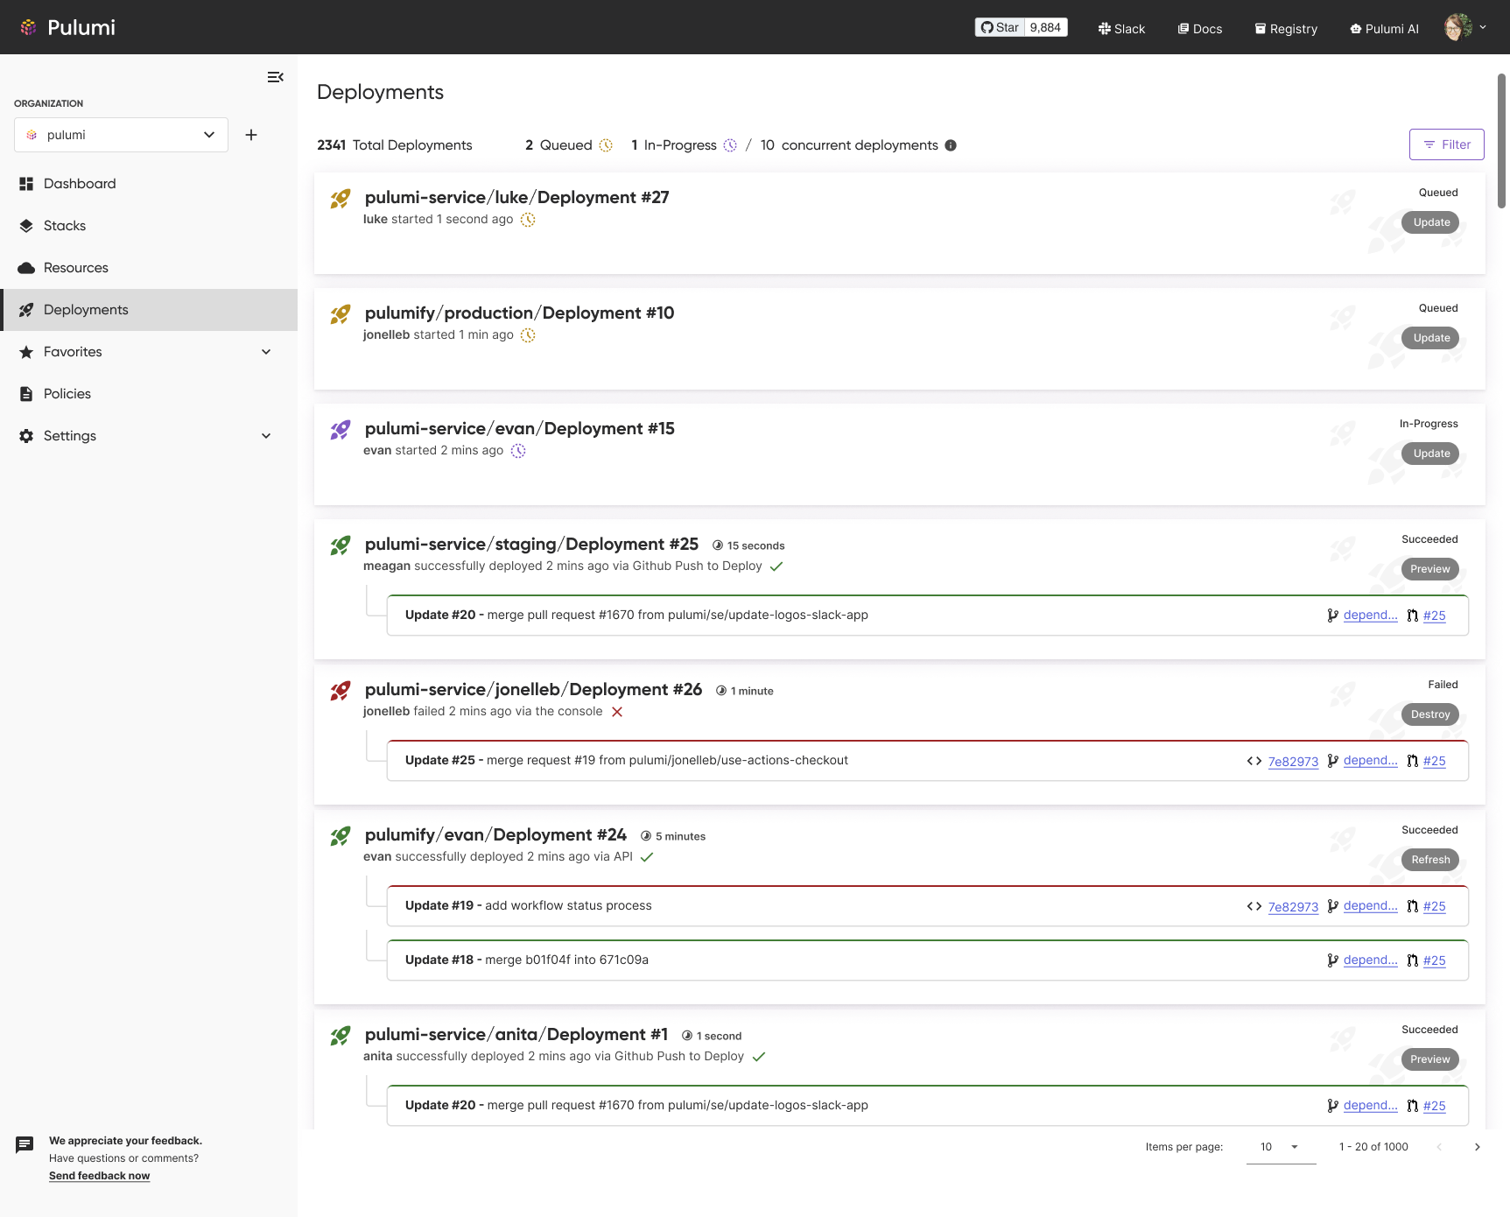Open Policies in the sidebar
1510x1217 pixels.
coord(149,394)
